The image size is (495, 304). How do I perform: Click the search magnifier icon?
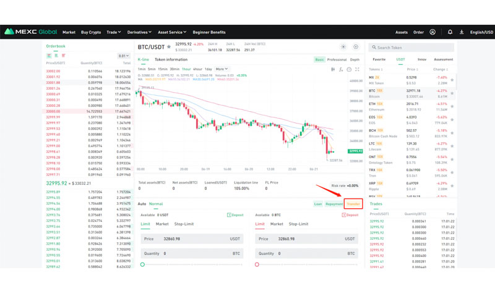[x=374, y=48]
